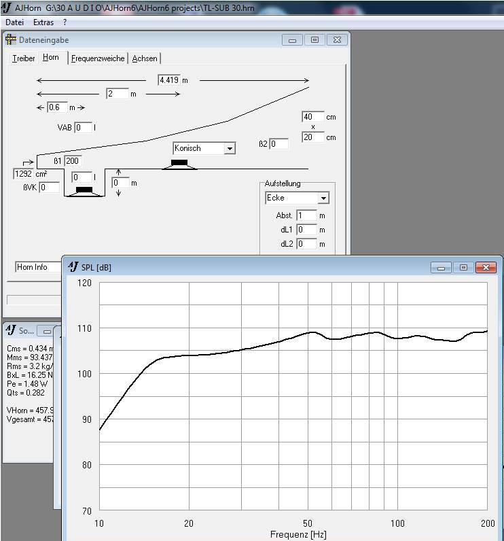Open the Extras menu
504x541 pixels.
pos(43,22)
